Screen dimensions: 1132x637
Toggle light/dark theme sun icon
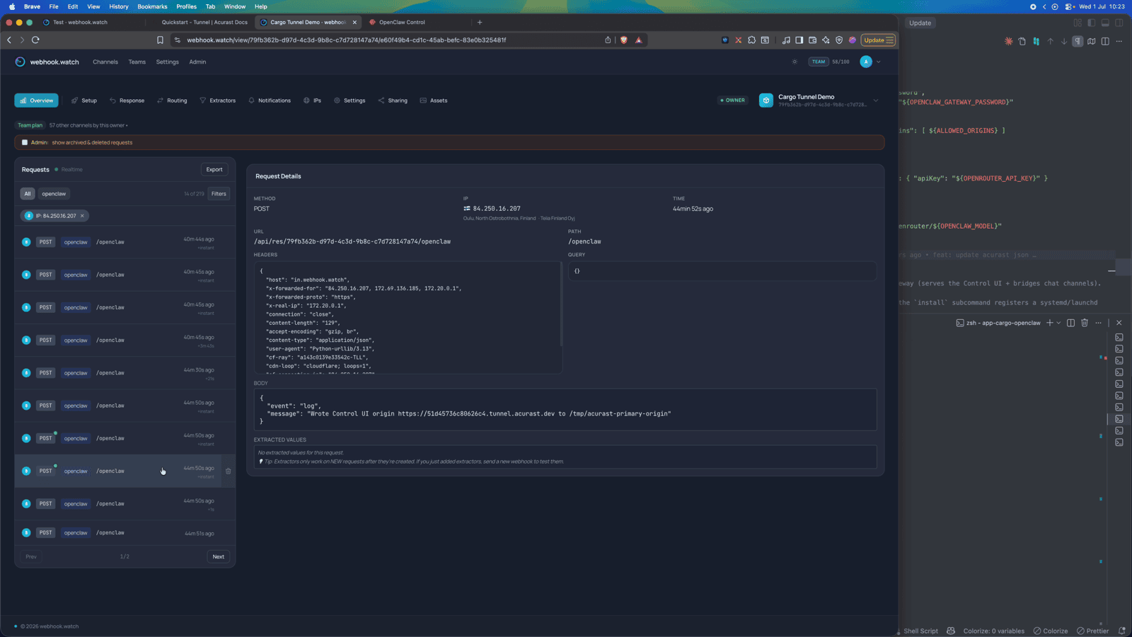click(795, 62)
